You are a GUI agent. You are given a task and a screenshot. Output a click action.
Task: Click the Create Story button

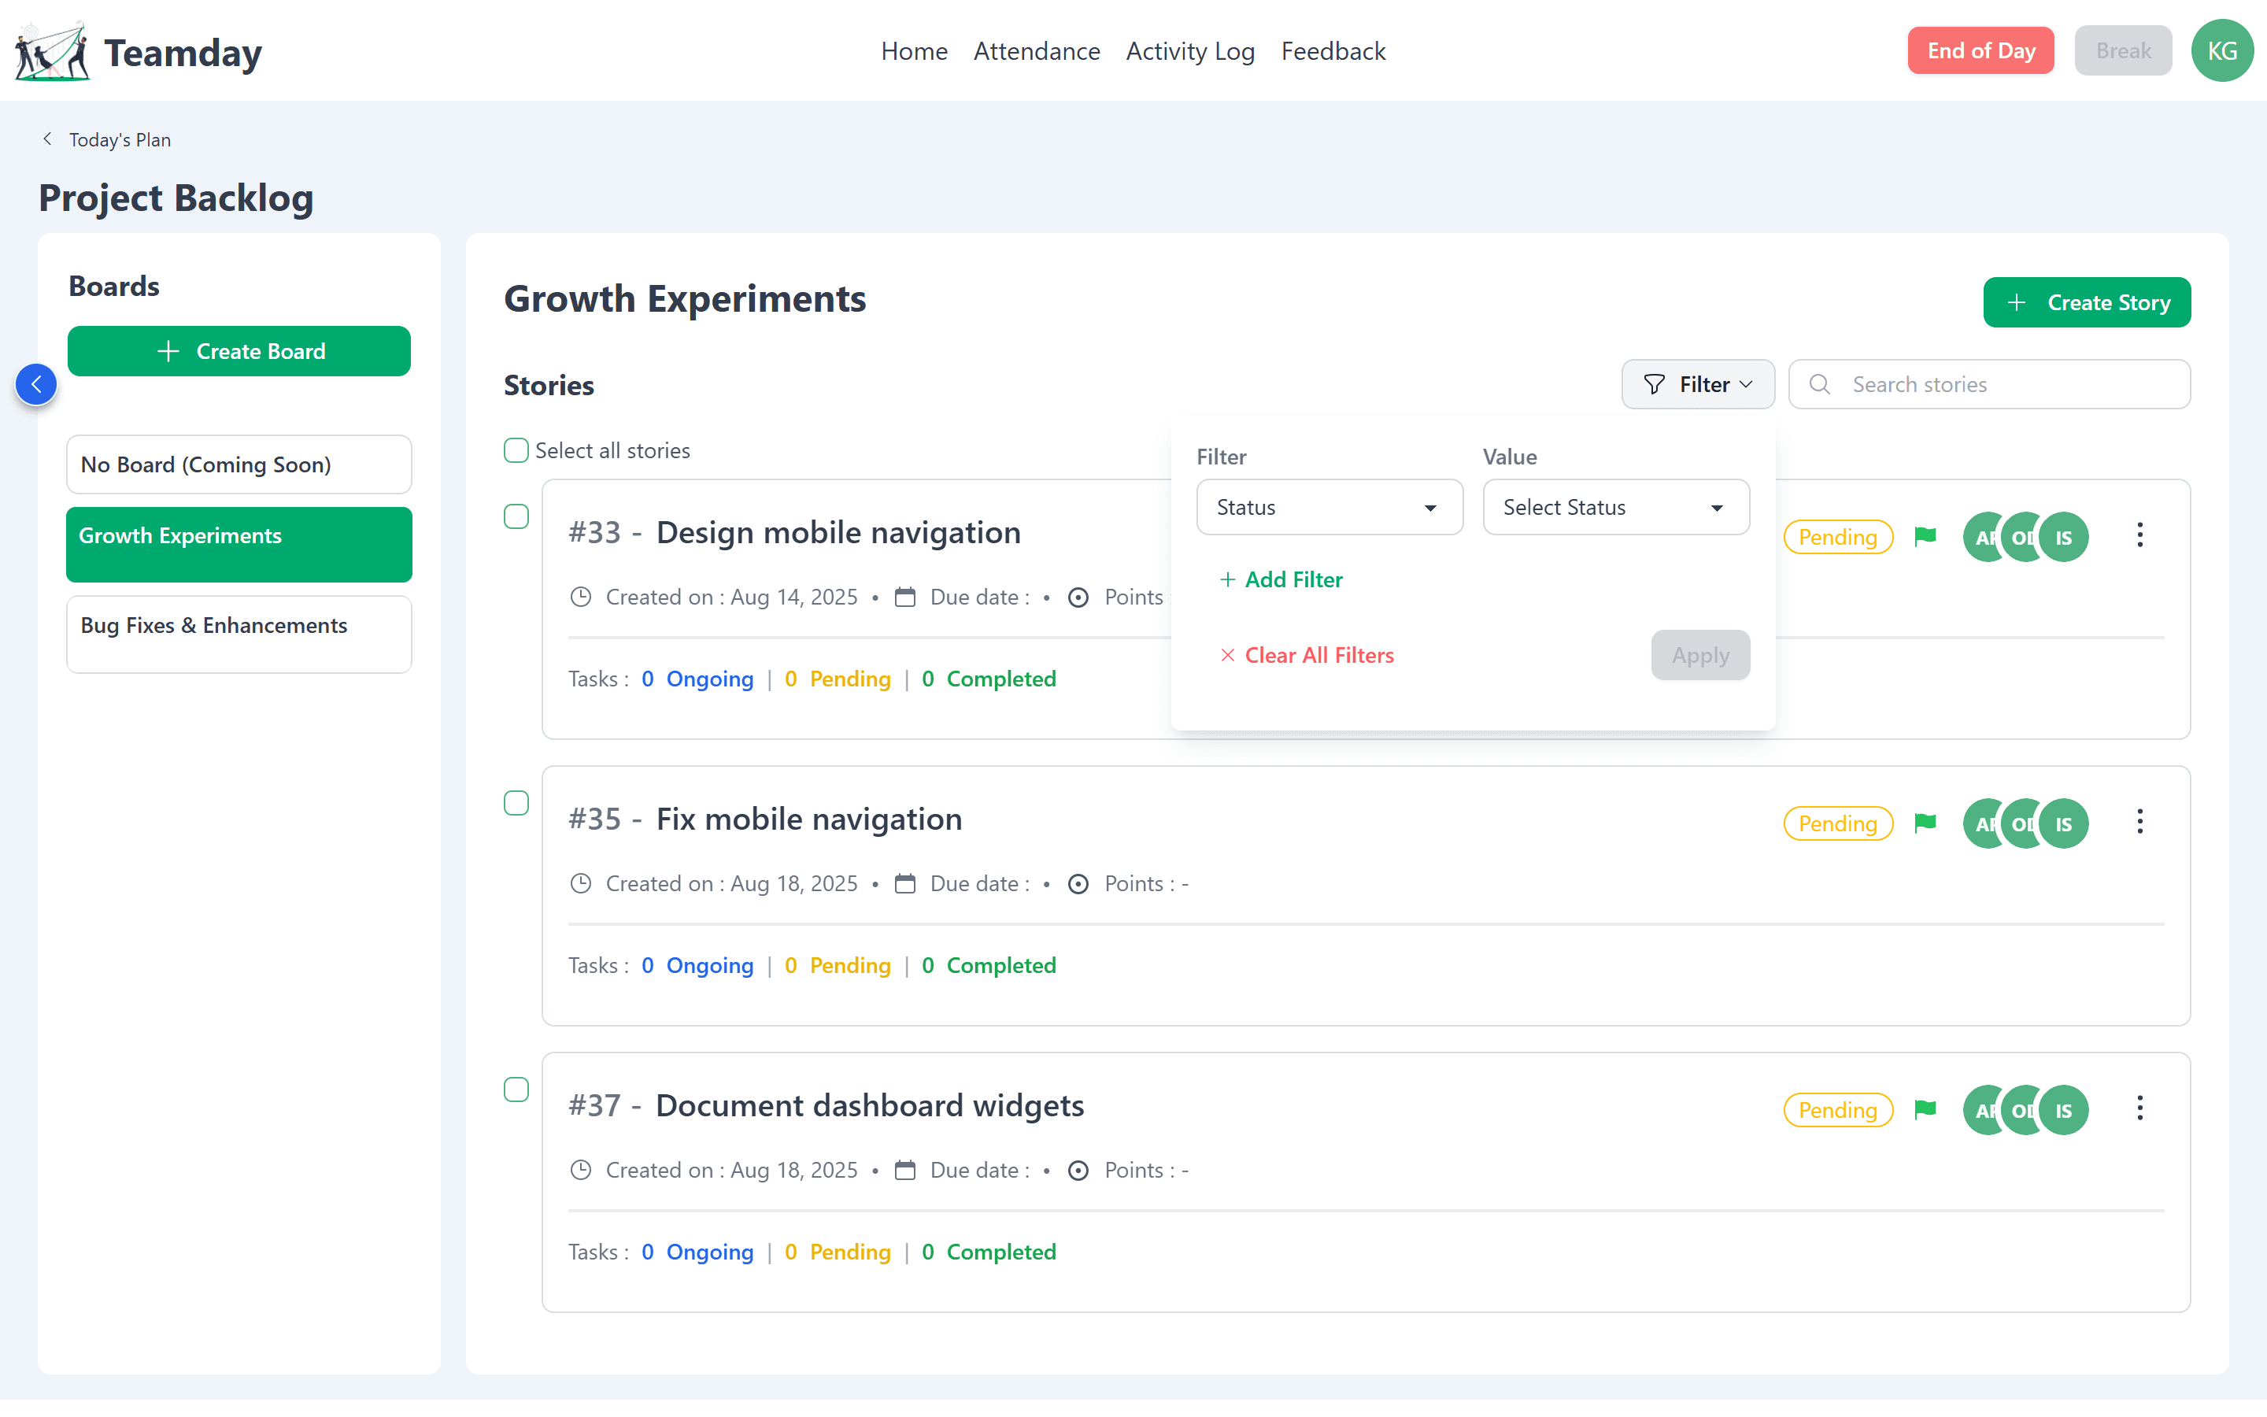point(2086,303)
